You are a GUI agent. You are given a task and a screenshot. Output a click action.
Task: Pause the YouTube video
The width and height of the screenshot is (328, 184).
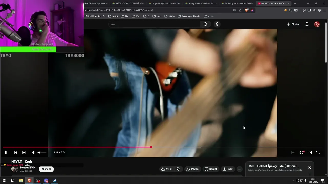[6, 152]
